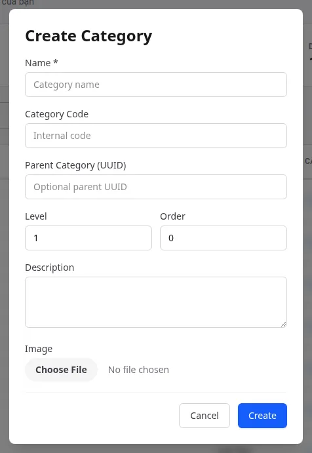Image resolution: width=312 pixels, height=453 pixels.
Task: Select the Optional parent UUID field
Action: pos(156,187)
